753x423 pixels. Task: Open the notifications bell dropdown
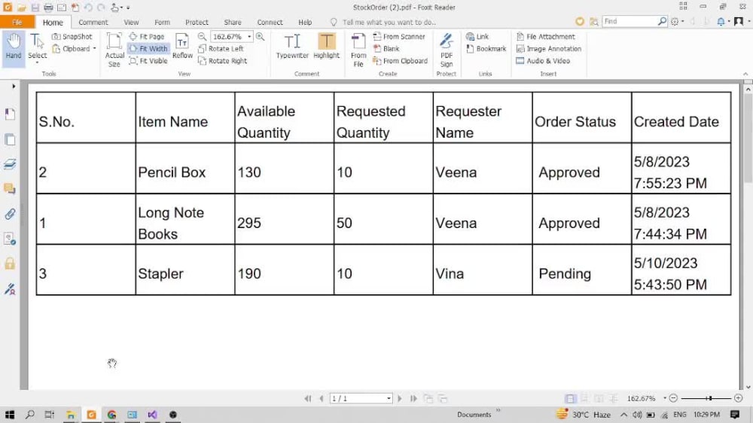(723, 21)
